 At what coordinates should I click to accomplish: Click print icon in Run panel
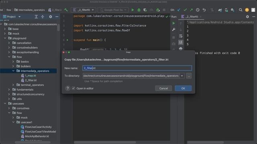(181, 48)
